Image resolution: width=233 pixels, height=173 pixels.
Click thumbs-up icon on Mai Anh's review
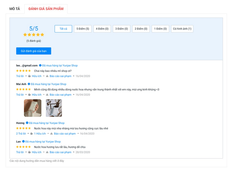click(29, 95)
